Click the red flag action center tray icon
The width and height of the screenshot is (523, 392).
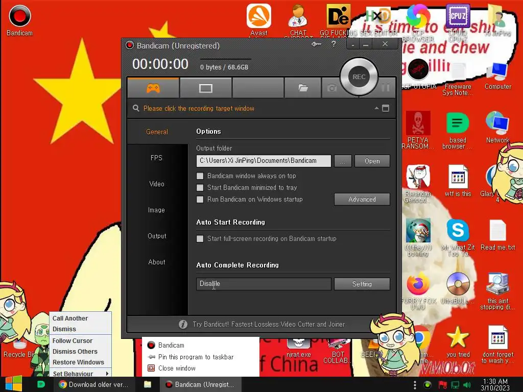coord(443,385)
